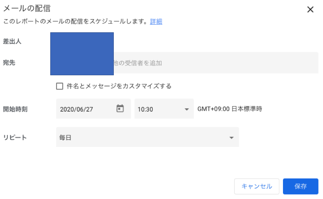The height and width of the screenshot is (199, 323).
Task: Click the arrow on the 毎日 repeat selector
Action: (x=232, y=138)
